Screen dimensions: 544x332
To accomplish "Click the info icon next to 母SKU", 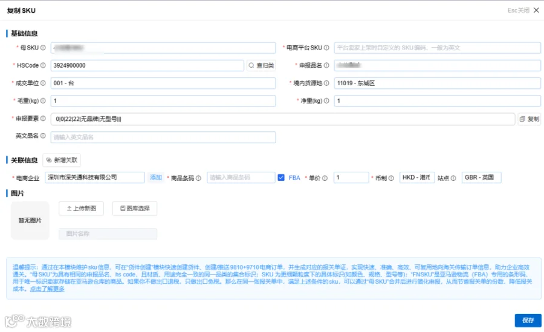I will point(43,48).
